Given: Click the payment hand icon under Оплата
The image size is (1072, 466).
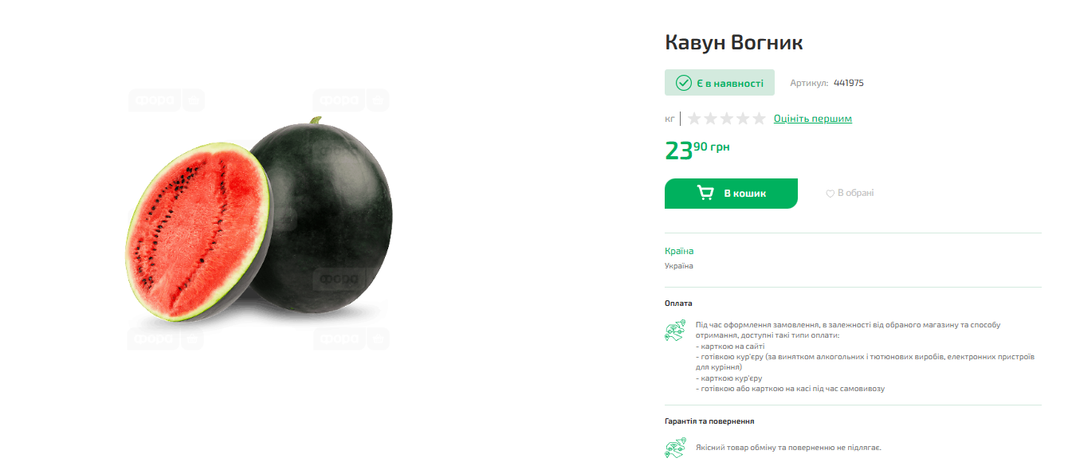Looking at the screenshot, I should tap(675, 331).
